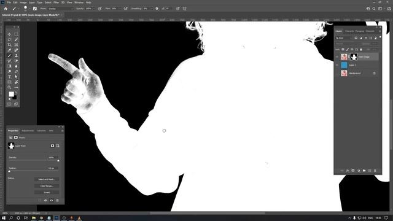Select the Gradient tool

[9, 66]
